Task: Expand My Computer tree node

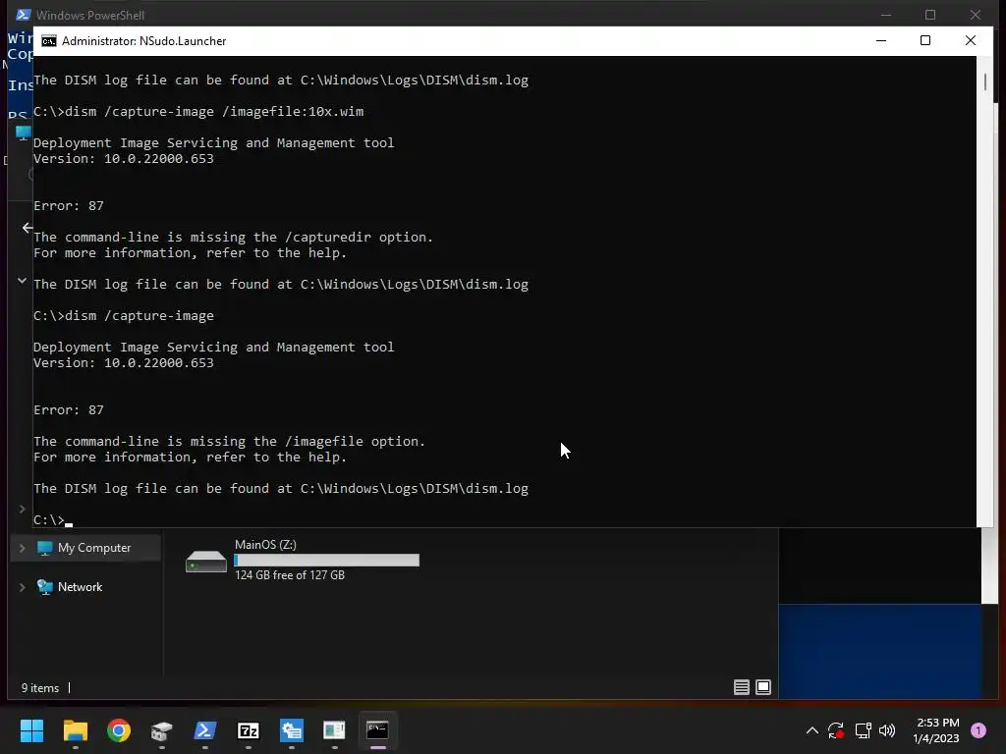Action: (x=23, y=548)
